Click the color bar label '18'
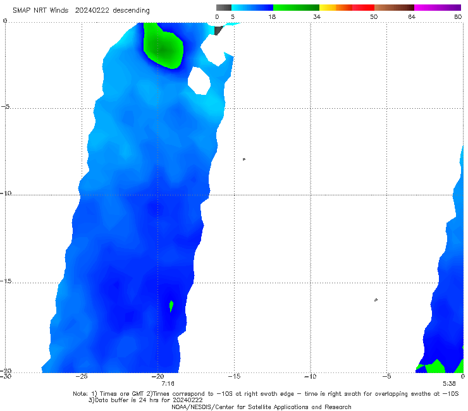The height and width of the screenshot is (411, 468). [272, 16]
